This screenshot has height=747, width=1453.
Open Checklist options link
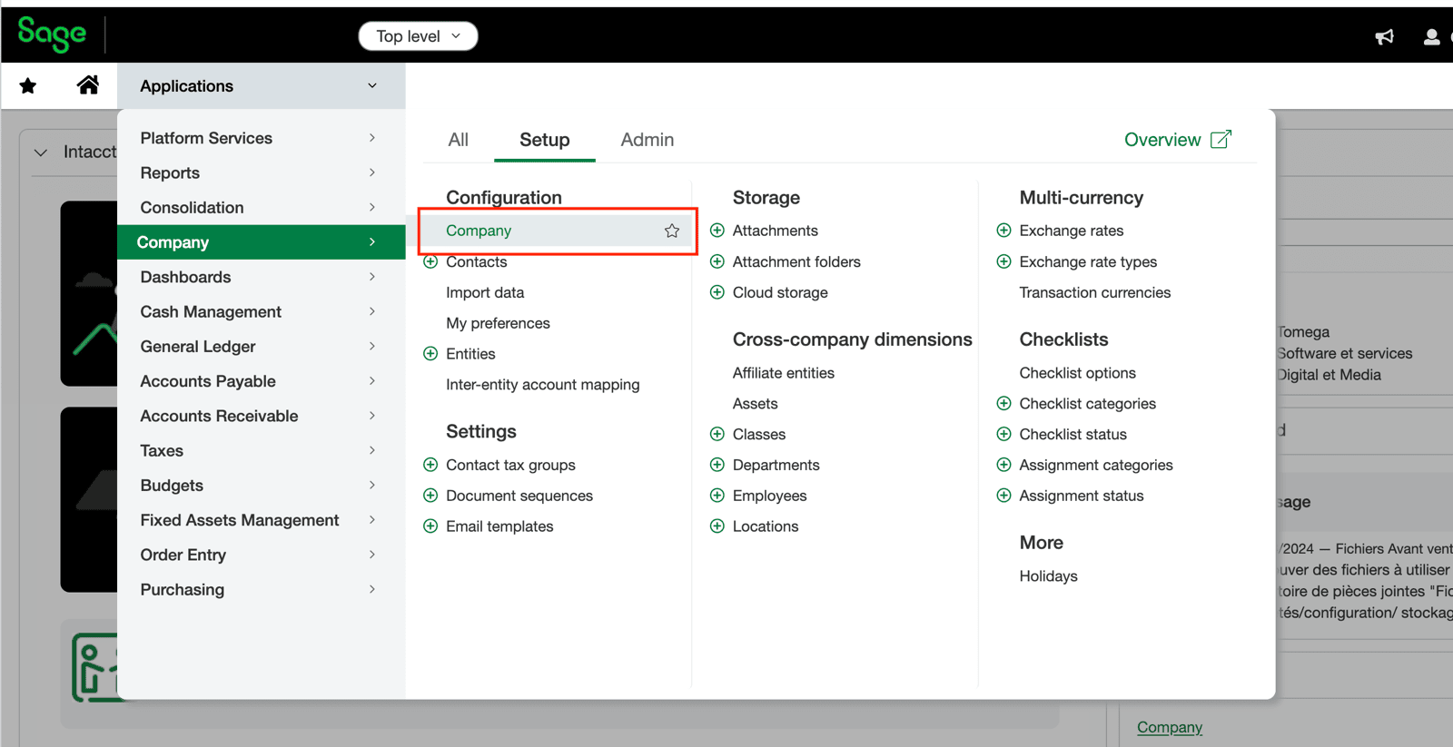tap(1078, 373)
